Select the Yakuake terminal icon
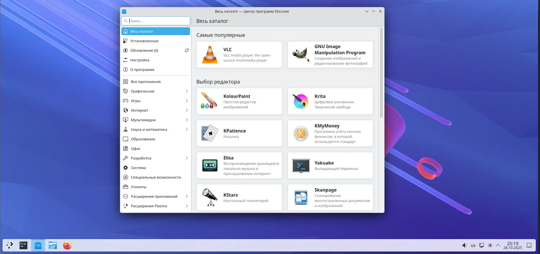The width and height of the screenshot is (540, 254). (301, 165)
